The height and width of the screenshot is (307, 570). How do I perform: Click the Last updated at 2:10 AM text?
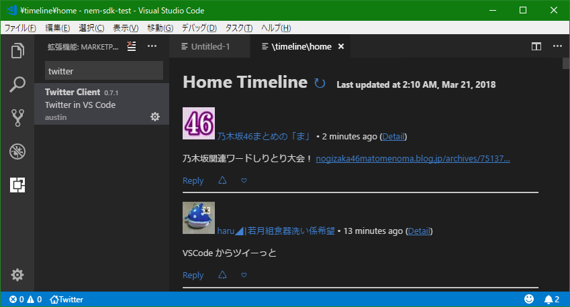coord(416,84)
